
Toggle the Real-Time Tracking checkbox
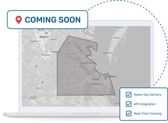click(x=129, y=113)
